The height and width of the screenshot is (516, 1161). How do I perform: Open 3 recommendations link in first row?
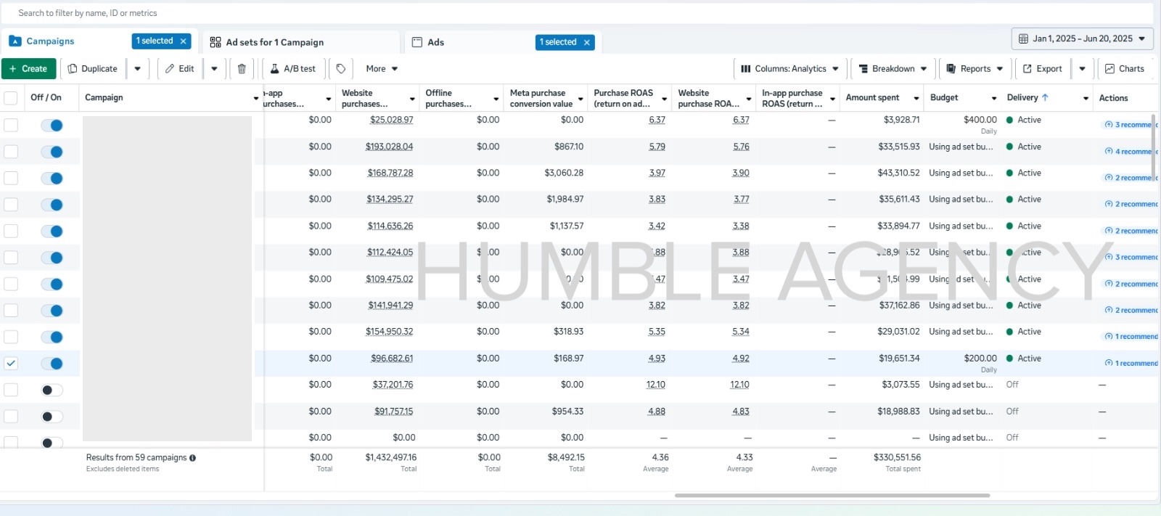(x=1132, y=125)
